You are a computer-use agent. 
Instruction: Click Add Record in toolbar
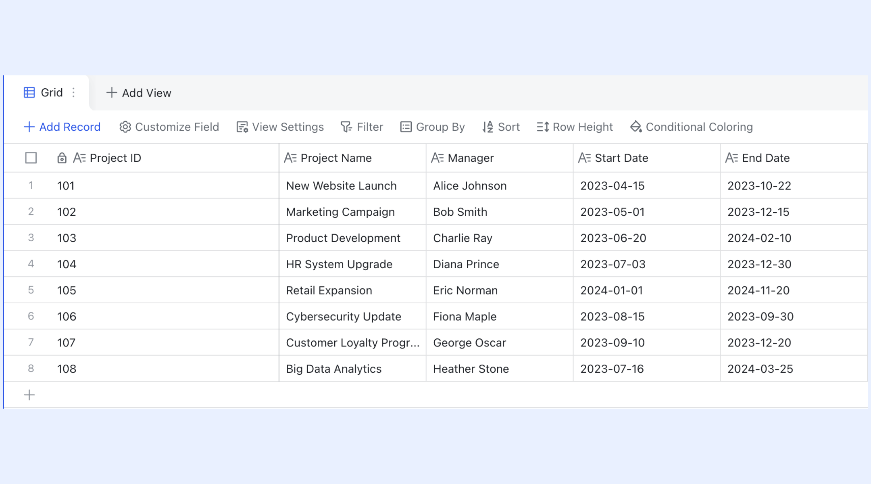coord(62,127)
